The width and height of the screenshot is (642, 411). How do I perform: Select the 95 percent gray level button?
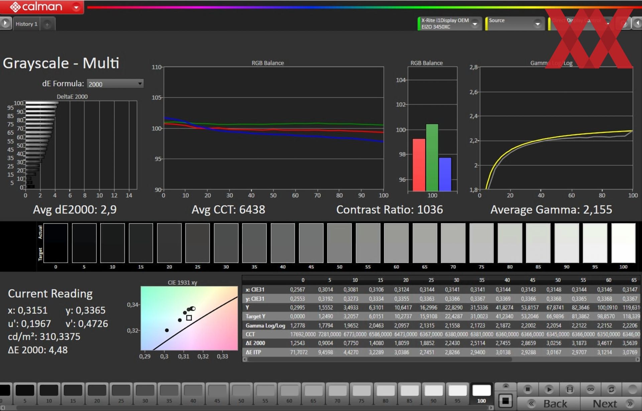(x=458, y=394)
